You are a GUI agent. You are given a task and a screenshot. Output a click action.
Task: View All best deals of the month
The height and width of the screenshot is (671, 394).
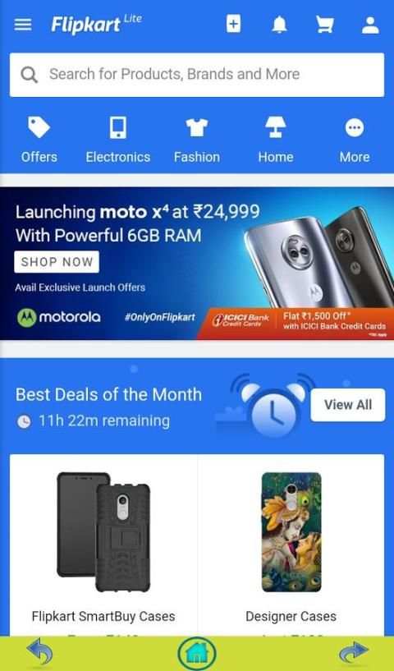348,405
